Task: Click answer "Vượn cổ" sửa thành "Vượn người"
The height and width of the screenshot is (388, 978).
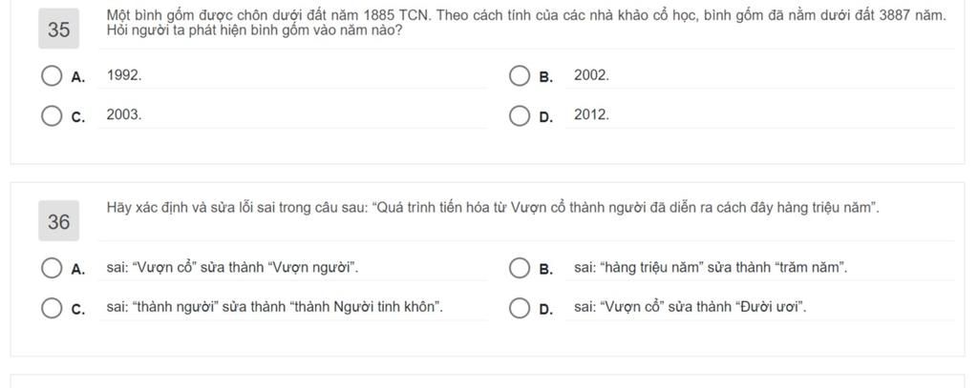Action: click(x=233, y=269)
